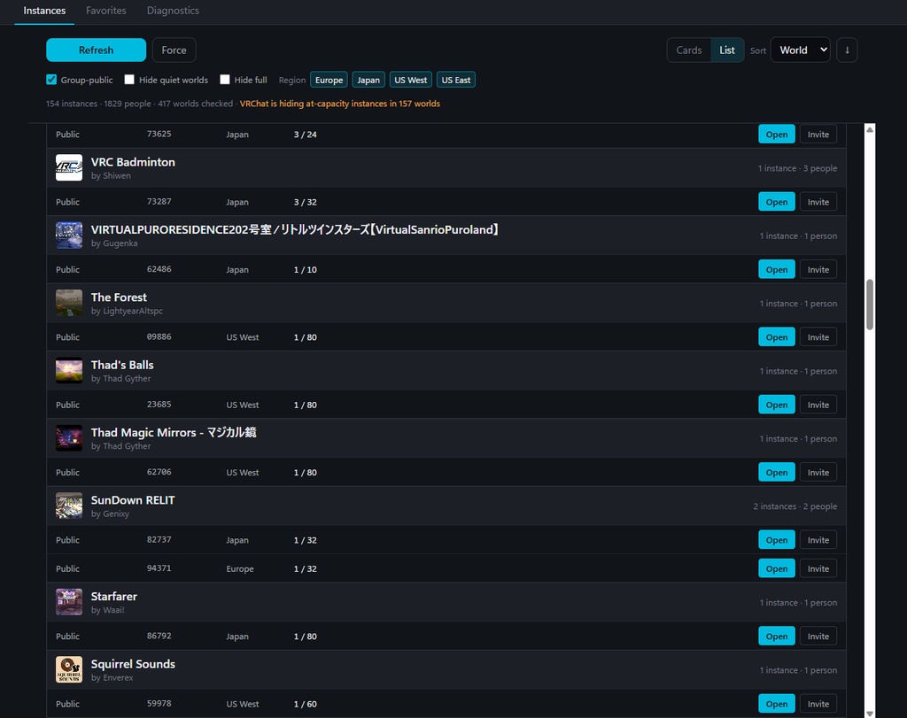This screenshot has width=907, height=718.
Task: Open instance 62486 with 1/10 players
Action: click(777, 269)
